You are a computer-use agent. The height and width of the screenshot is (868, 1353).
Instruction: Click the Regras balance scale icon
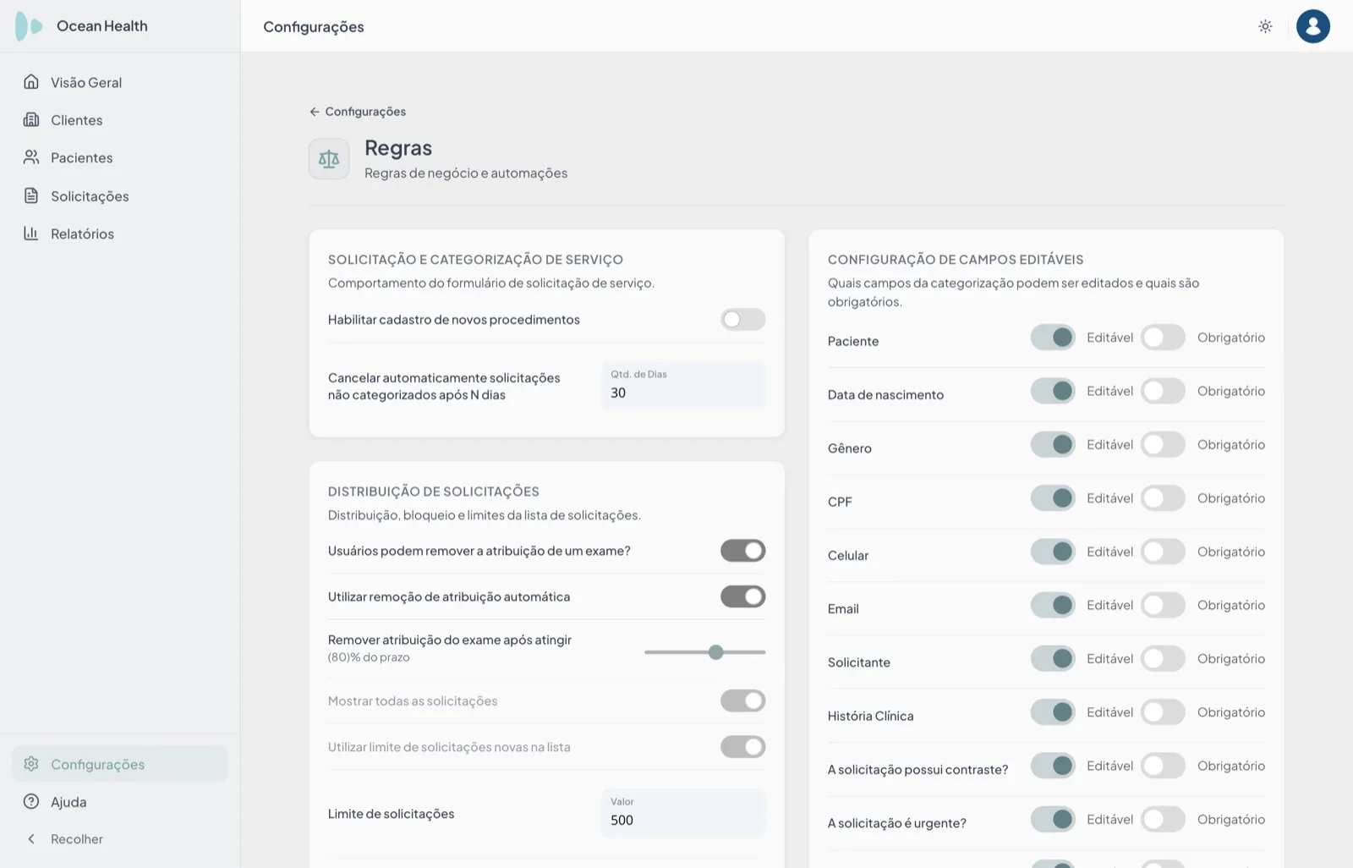[329, 158]
